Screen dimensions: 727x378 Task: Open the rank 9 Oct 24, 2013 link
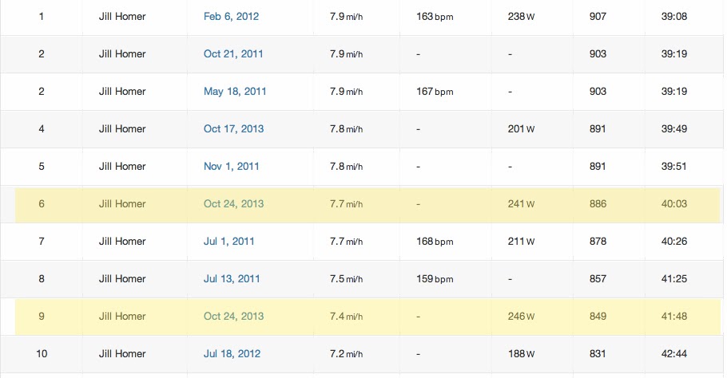(233, 317)
